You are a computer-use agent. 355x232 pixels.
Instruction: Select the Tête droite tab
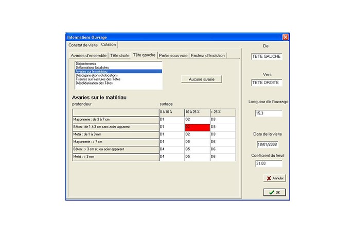[120, 55]
